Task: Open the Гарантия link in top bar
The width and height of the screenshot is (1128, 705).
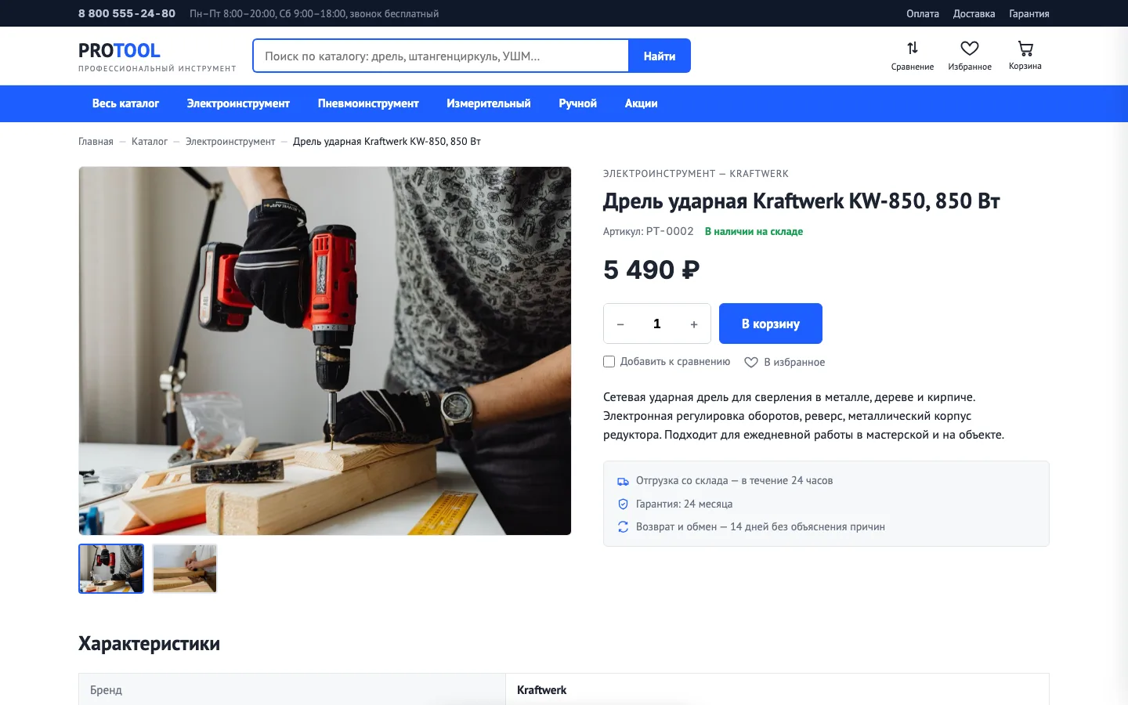Action: pos(1029,13)
